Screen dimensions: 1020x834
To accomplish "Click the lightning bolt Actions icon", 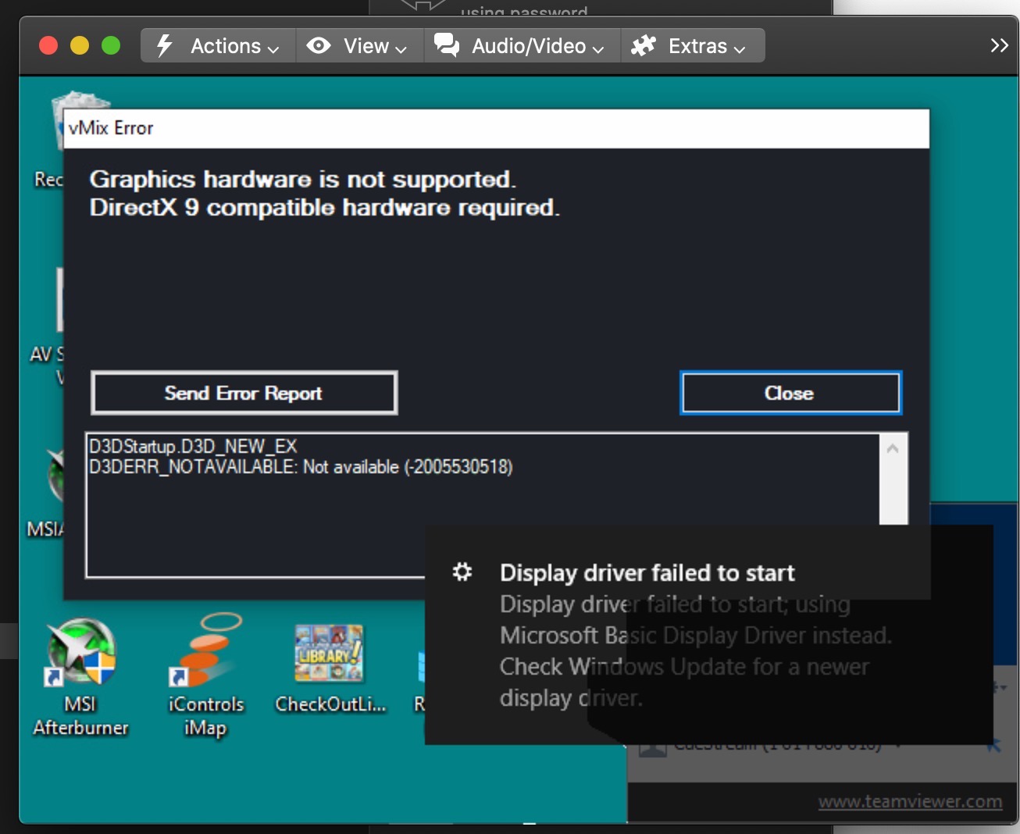I will (x=164, y=45).
